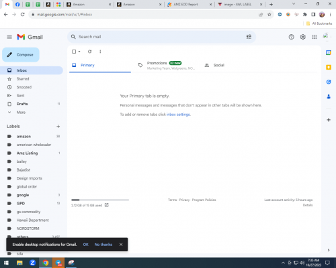Open Privacy link in footer
The image size is (336, 268).
tap(184, 200)
